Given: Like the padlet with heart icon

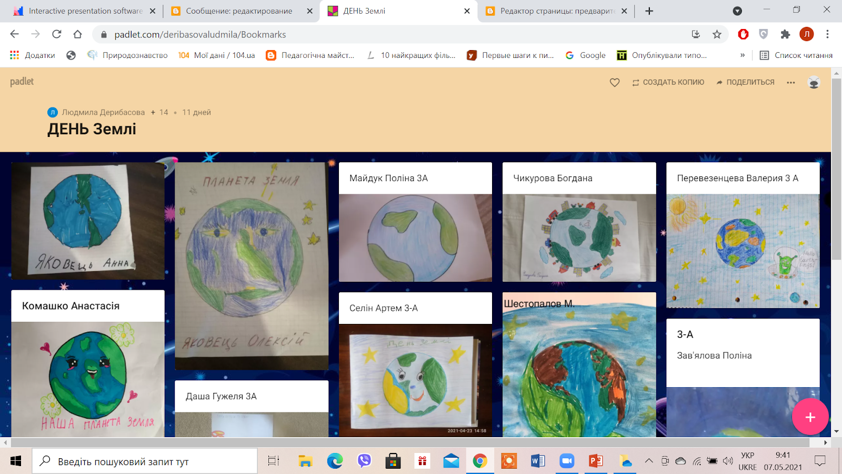Looking at the screenshot, I should coord(615,83).
